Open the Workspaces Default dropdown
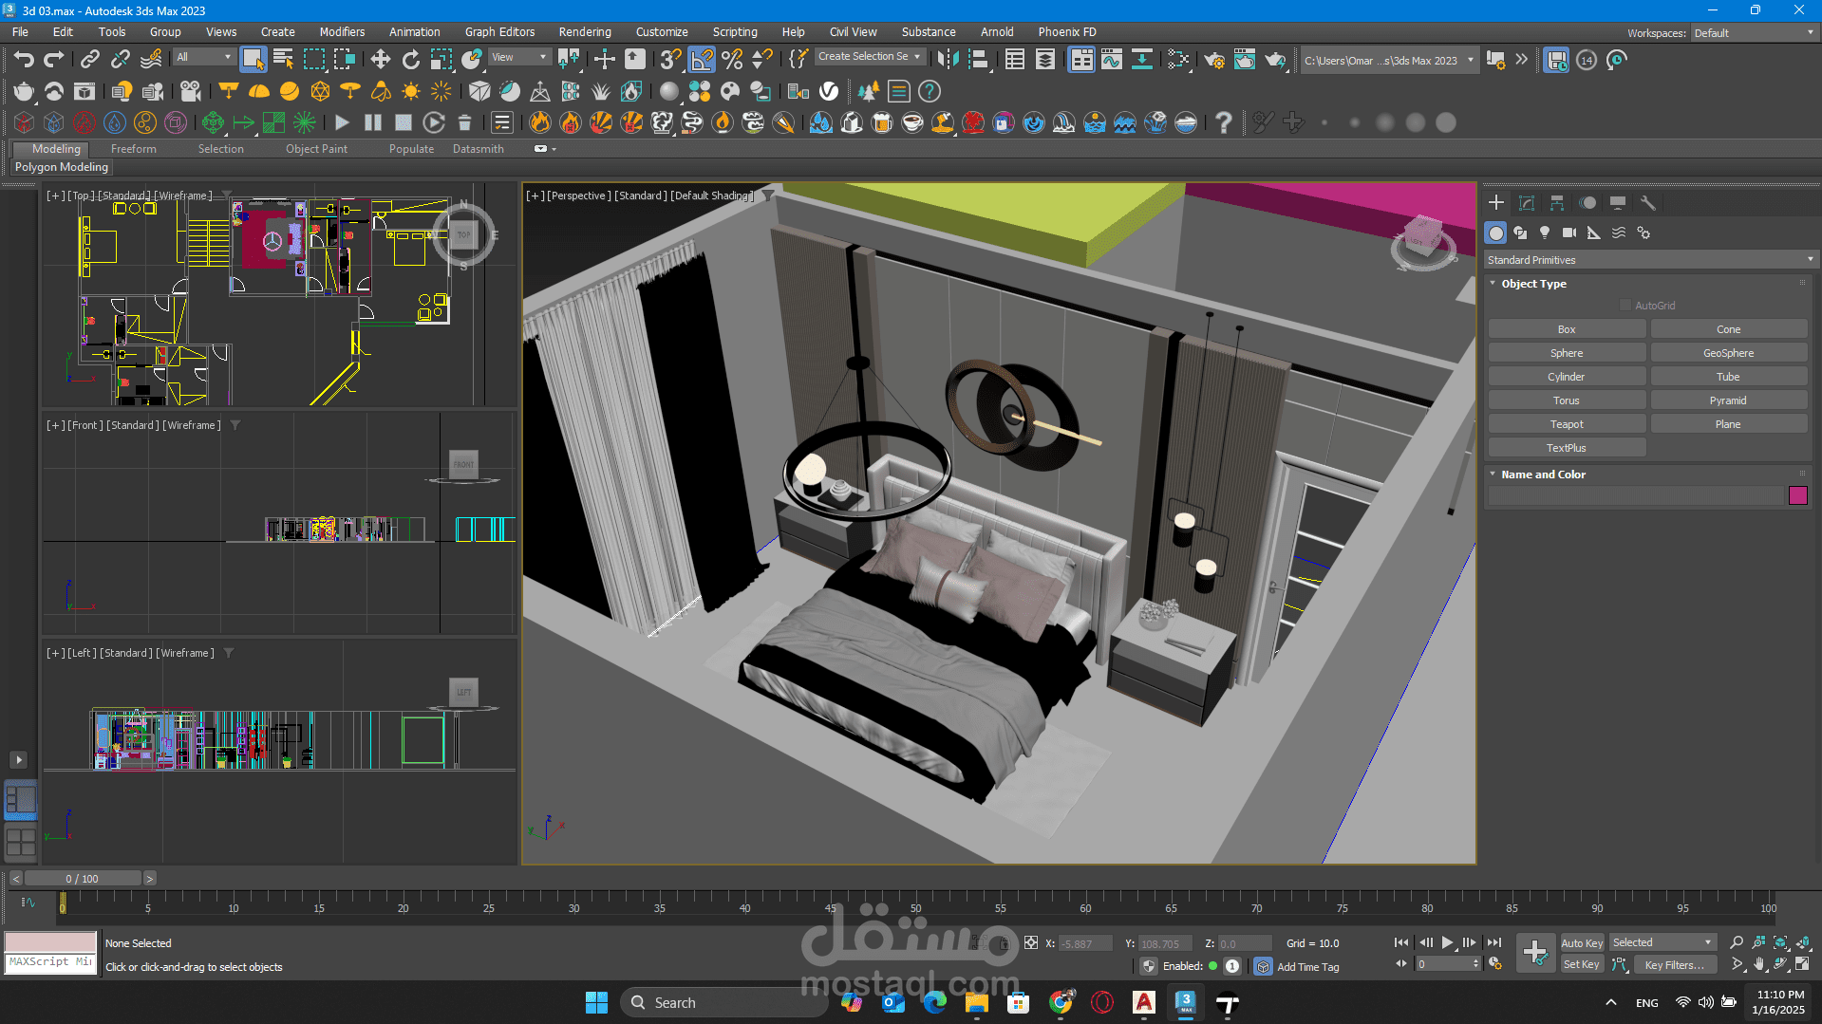This screenshot has height=1024, width=1822. 1753,33
